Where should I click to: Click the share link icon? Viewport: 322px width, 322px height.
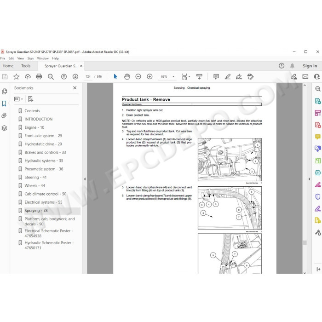coord(294,77)
